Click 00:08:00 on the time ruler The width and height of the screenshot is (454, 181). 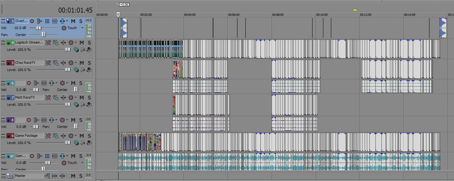point(278,15)
